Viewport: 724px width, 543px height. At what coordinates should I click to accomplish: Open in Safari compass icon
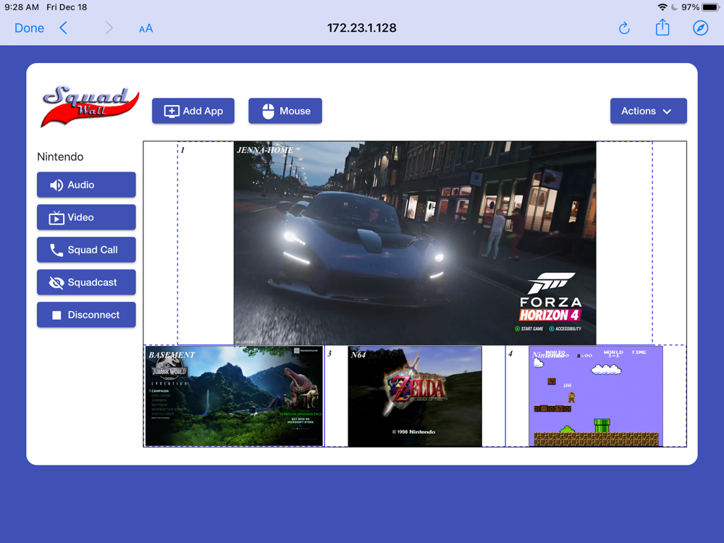point(700,28)
